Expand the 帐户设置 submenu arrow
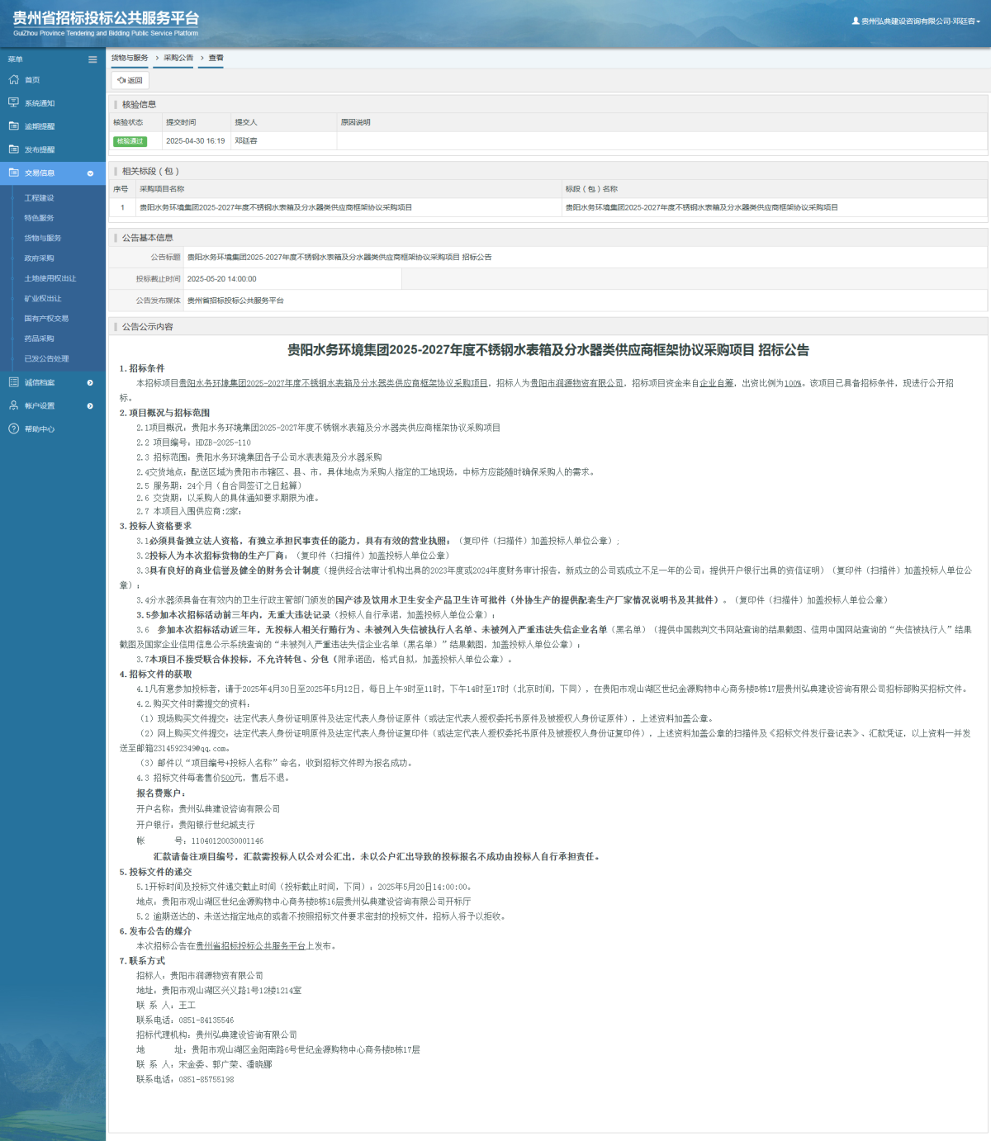 tap(90, 406)
